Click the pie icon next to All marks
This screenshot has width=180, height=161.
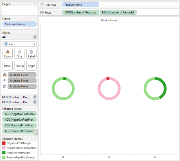point(35,37)
